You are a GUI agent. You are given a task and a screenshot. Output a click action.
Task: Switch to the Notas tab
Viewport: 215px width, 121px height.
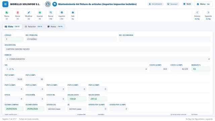coord(55,27)
